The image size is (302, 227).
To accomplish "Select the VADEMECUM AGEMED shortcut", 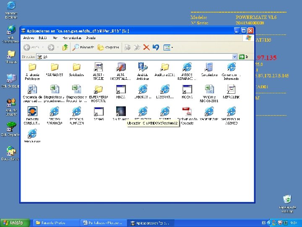I will (231, 116).
